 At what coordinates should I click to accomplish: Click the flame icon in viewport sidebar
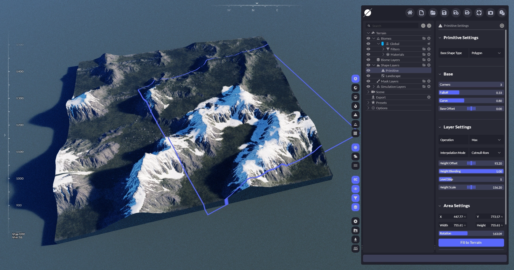(x=355, y=106)
